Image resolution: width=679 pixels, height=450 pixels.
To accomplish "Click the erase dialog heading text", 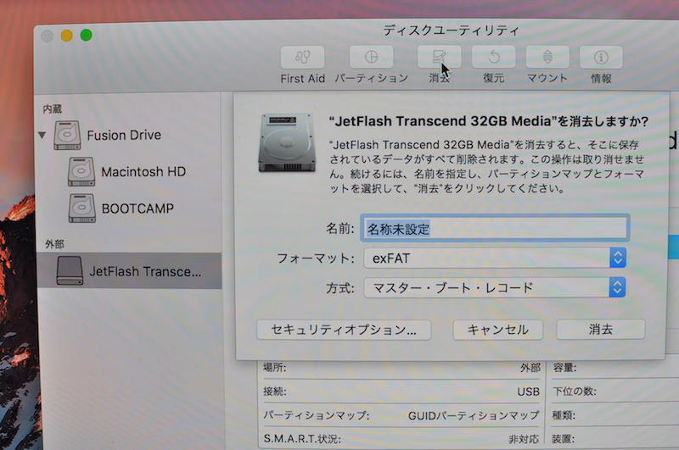I will (x=489, y=121).
